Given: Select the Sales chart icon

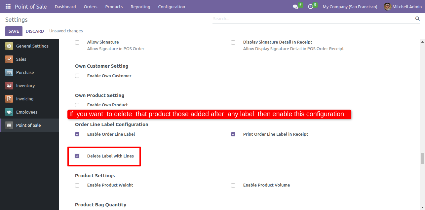Looking at the screenshot, I should 9,59.
